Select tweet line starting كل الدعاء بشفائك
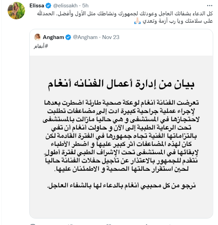This screenshot has width=218, height=225. (125, 13)
